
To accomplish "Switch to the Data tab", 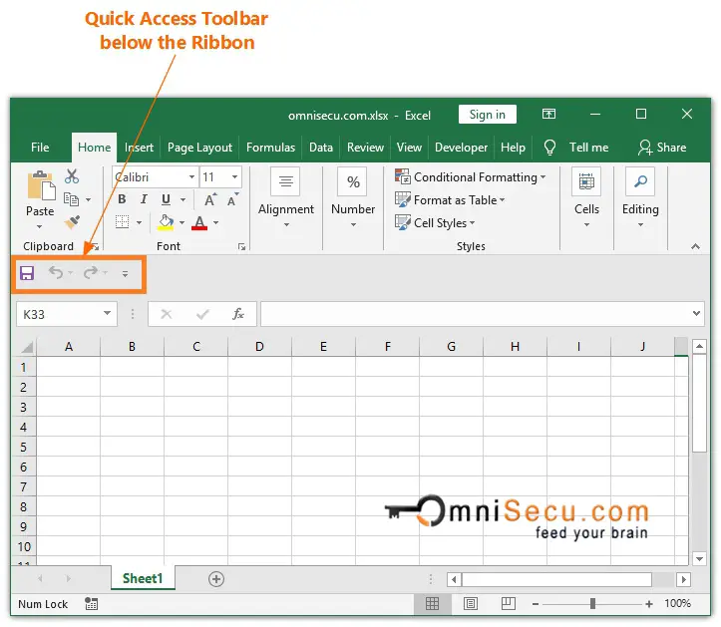I will [x=321, y=148].
